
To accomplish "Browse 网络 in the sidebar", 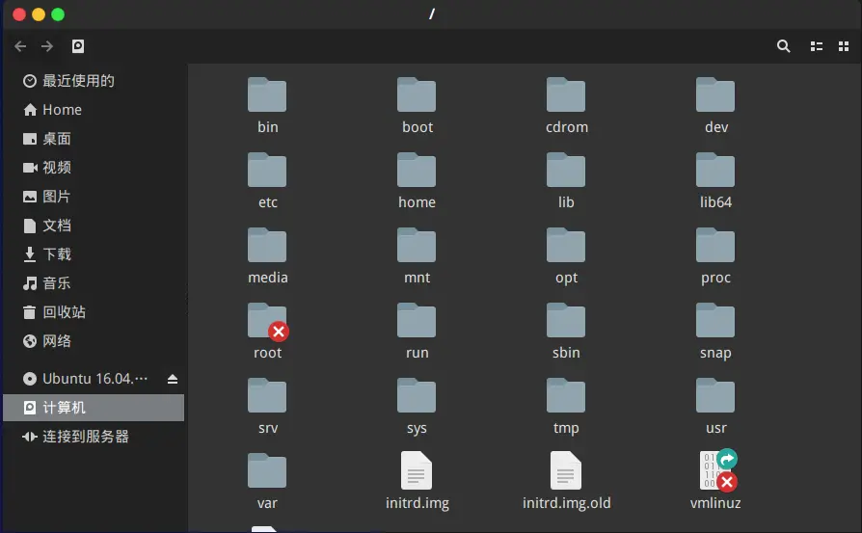I will pos(94,341).
